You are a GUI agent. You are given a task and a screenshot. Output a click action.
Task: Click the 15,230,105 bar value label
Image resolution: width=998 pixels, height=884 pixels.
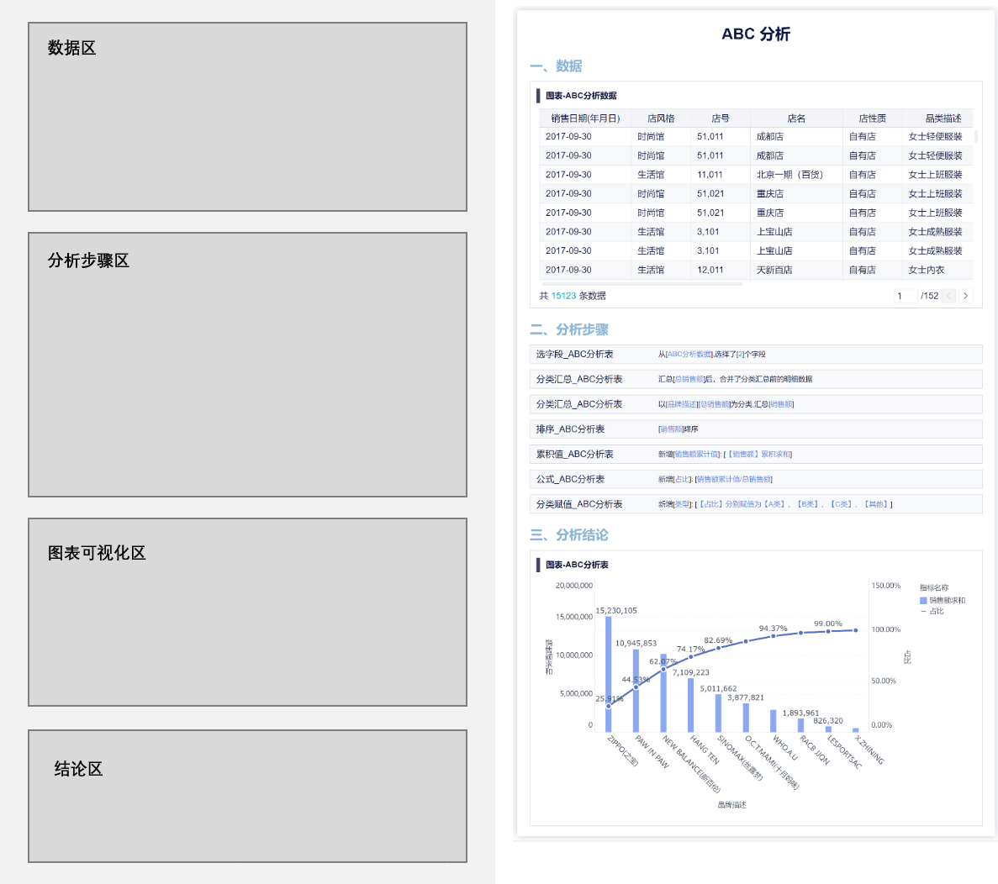tap(616, 611)
